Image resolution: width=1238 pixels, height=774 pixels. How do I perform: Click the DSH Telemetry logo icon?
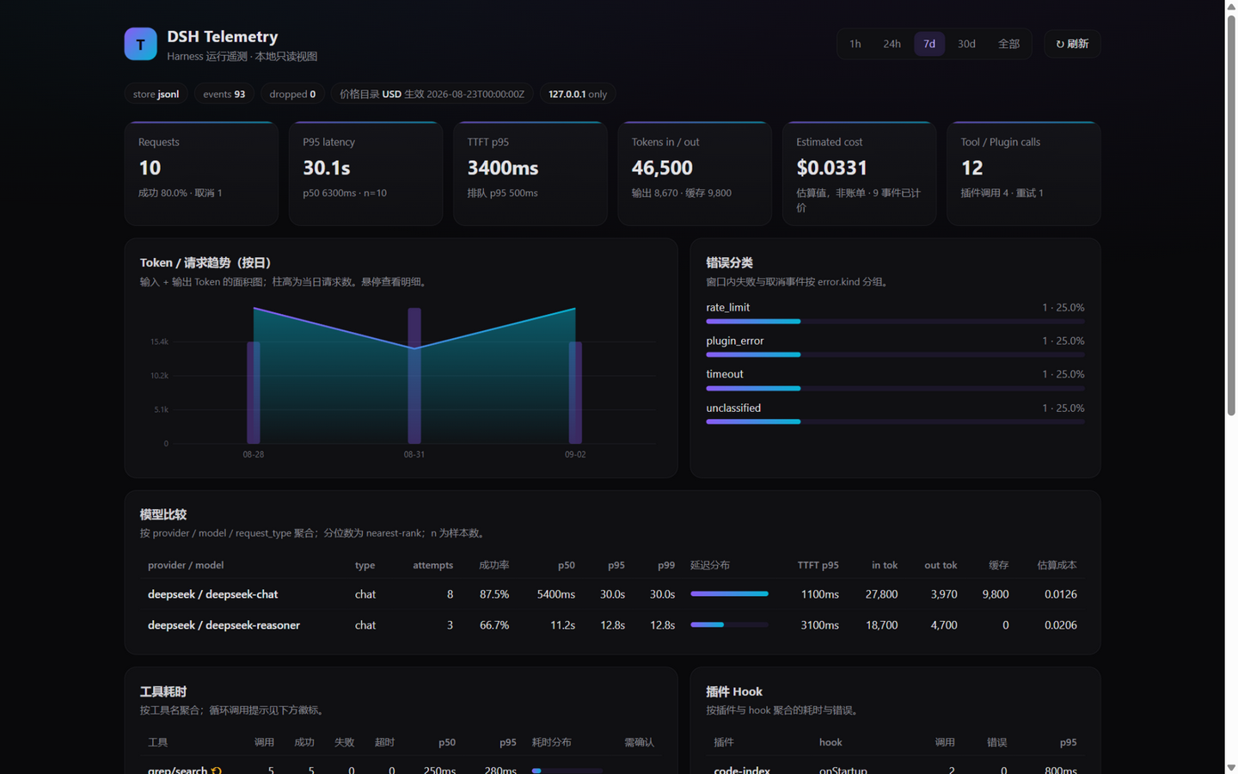pyautogui.click(x=140, y=44)
